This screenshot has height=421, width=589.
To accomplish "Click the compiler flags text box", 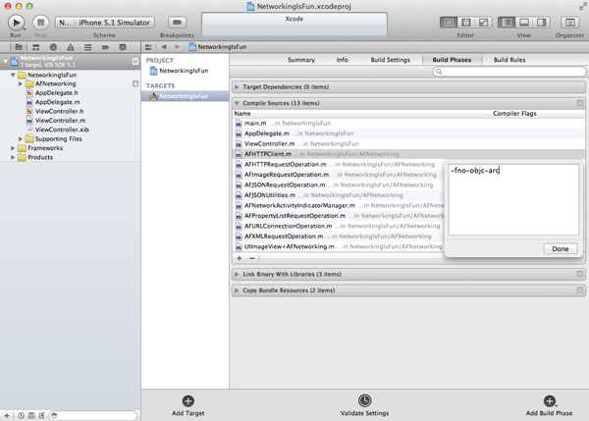I will click(513, 199).
